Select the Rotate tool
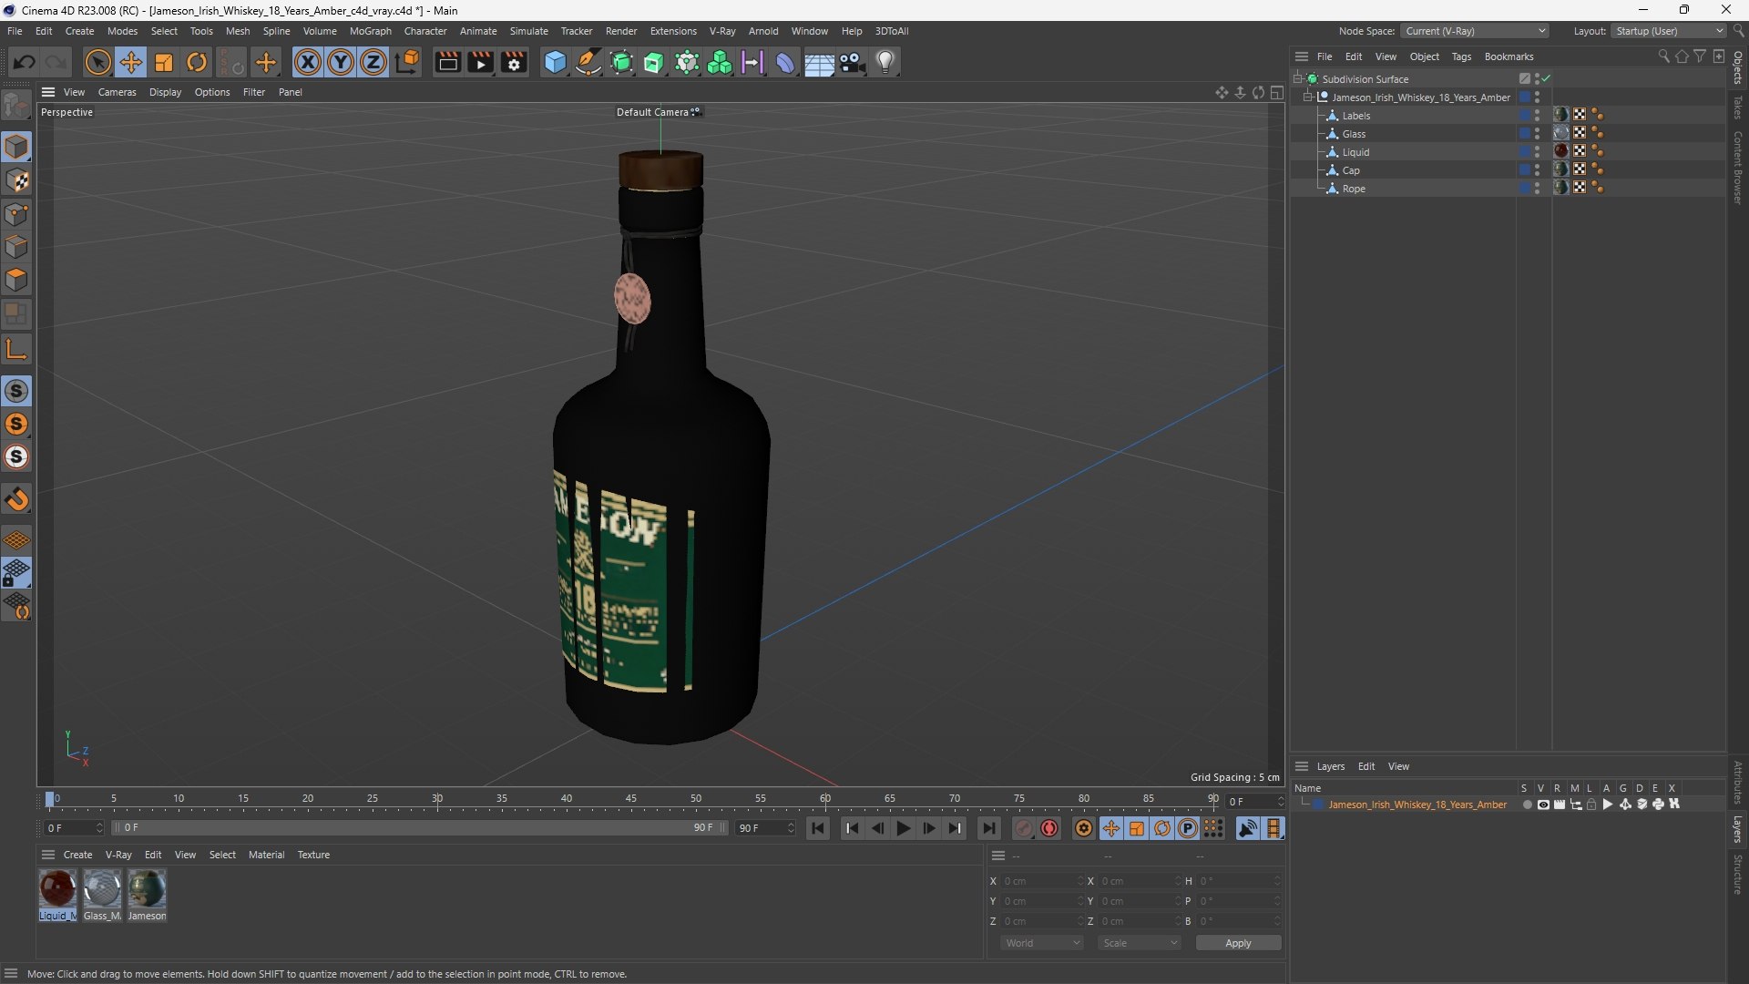 pyautogui.click(x=197, y=62)
